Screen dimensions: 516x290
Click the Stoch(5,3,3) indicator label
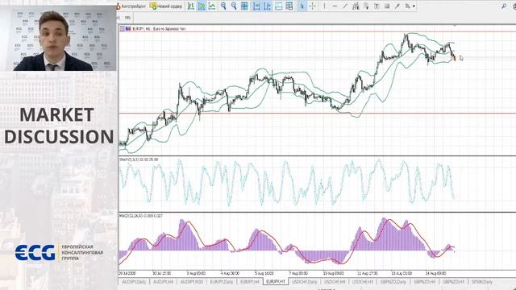(138, 159)
